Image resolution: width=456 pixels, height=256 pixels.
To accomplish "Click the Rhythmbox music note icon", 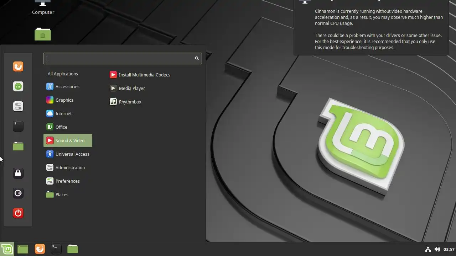I will coord(113,102).
